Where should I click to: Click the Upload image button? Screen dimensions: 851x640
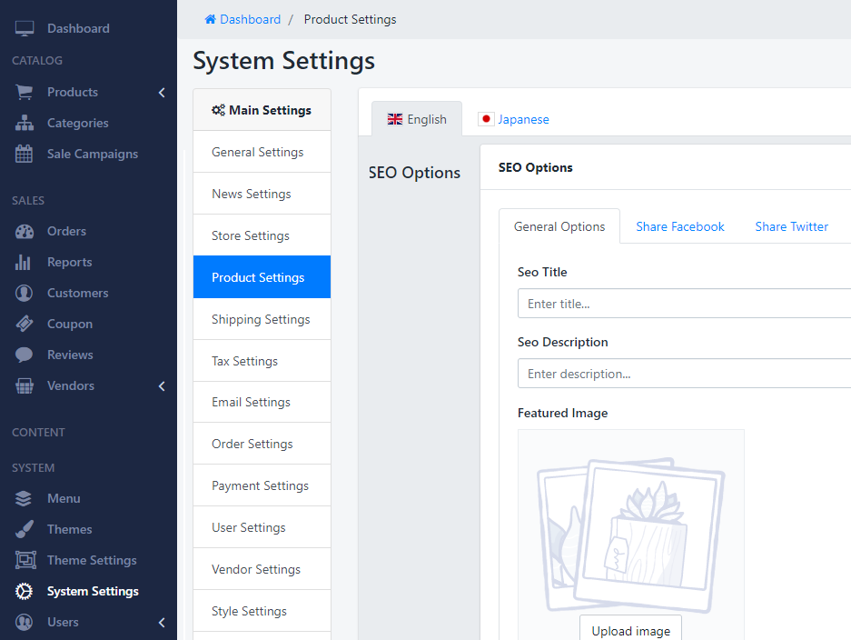[630, 629]
